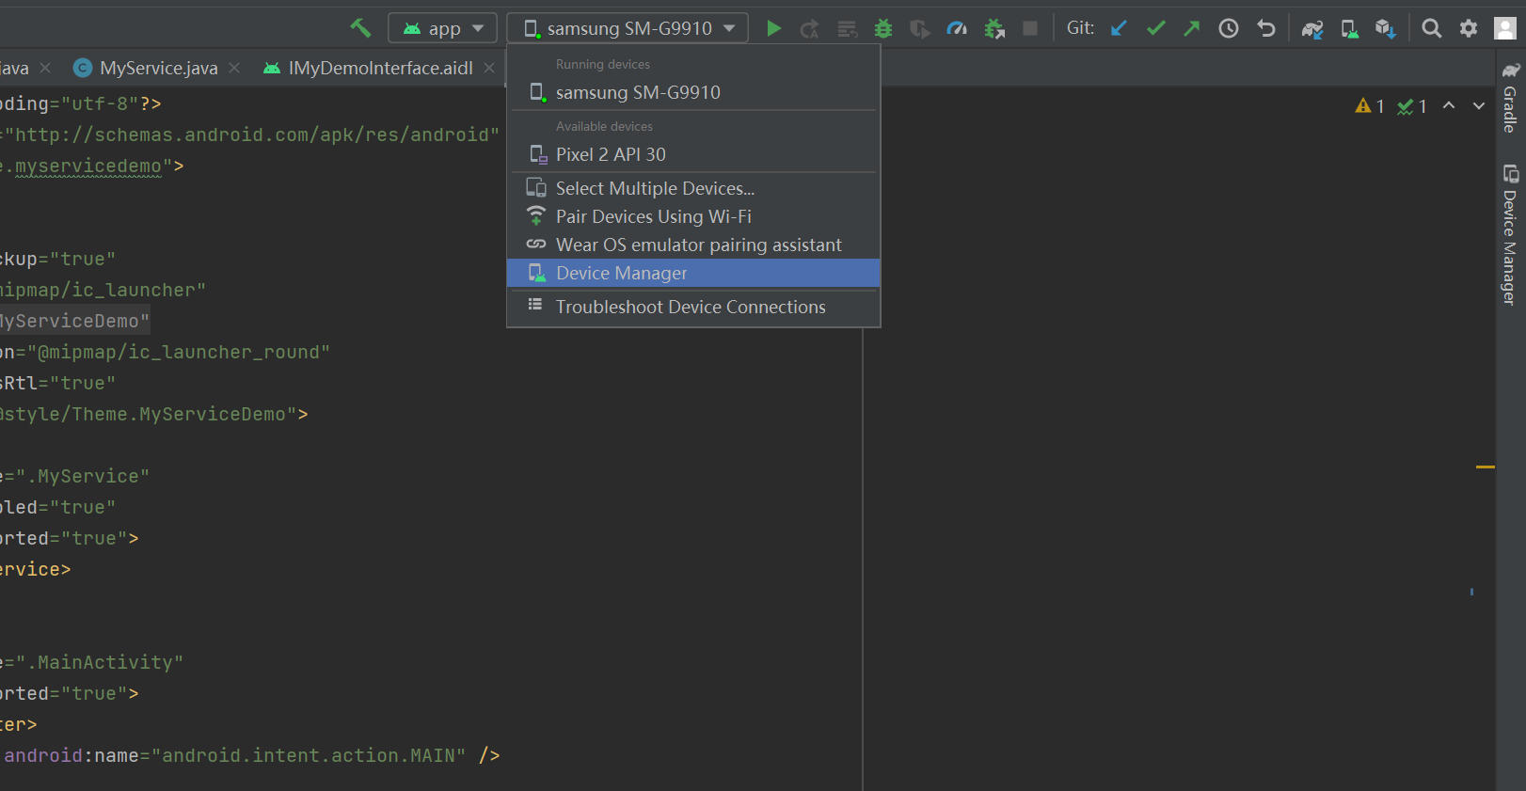Viewport: 1526px width, 791px height.
Task: Update project with Git blue arrow
Action: click(x=1119, y=28)
